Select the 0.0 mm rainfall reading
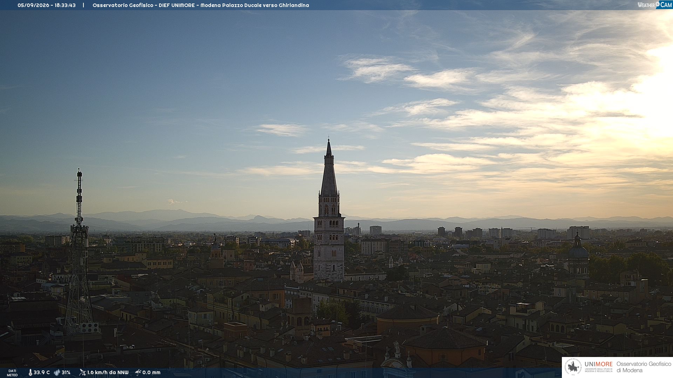This screenshot has width=673, height=378. coord(151,372)
